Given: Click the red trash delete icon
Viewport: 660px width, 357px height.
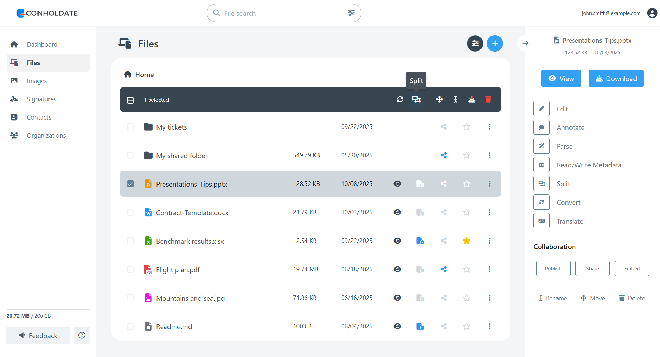Looking at the screenshot, I should point(488,99).
